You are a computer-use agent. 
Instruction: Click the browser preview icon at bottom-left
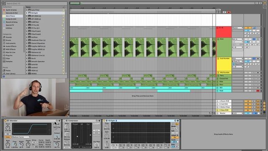point(4,76)
